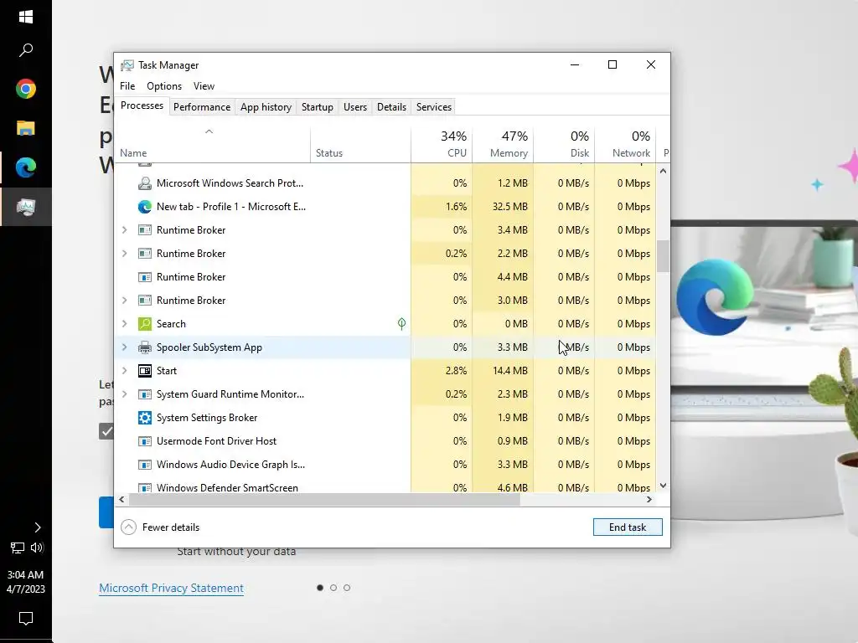Switch to the Startup tab

coord(318,107)
